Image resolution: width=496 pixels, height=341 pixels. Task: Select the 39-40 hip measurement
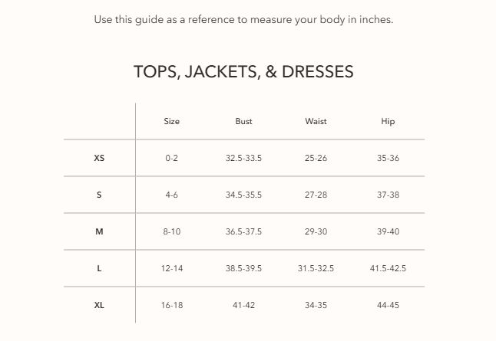pyautogui.click(x=388, y=231)
